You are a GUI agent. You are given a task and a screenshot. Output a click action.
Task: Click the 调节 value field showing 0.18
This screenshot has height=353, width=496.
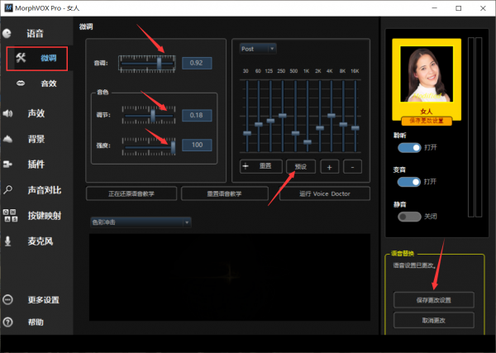[x=197, y=115]
